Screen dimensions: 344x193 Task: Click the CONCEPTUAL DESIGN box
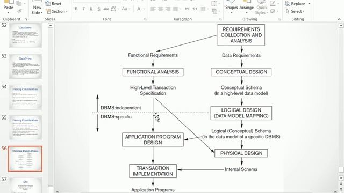(241, 72)
